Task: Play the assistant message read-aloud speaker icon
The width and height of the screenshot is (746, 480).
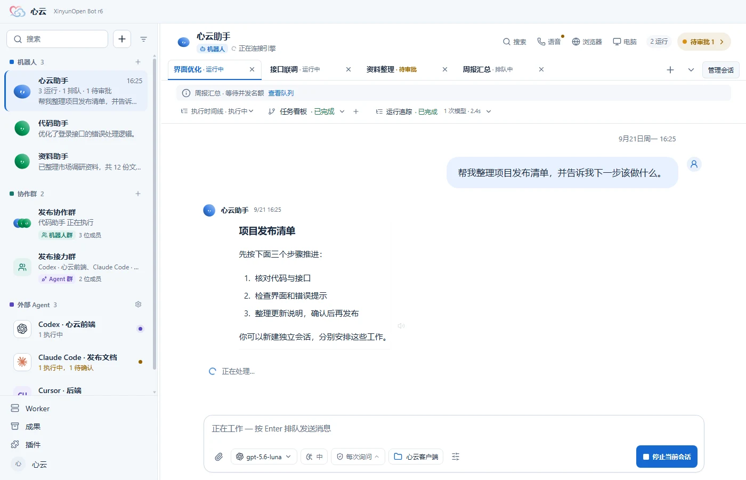Action: 401,326
